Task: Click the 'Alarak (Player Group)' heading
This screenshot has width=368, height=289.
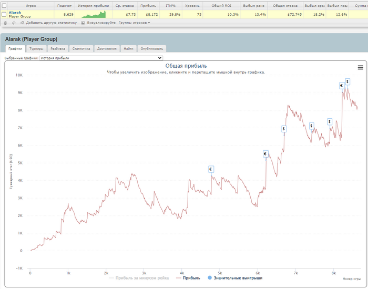Action: click(31, 39)
